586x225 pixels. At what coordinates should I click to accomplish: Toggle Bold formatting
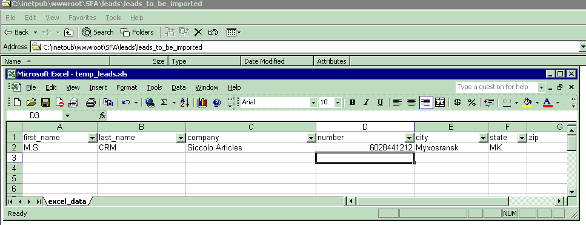point(352,102)
